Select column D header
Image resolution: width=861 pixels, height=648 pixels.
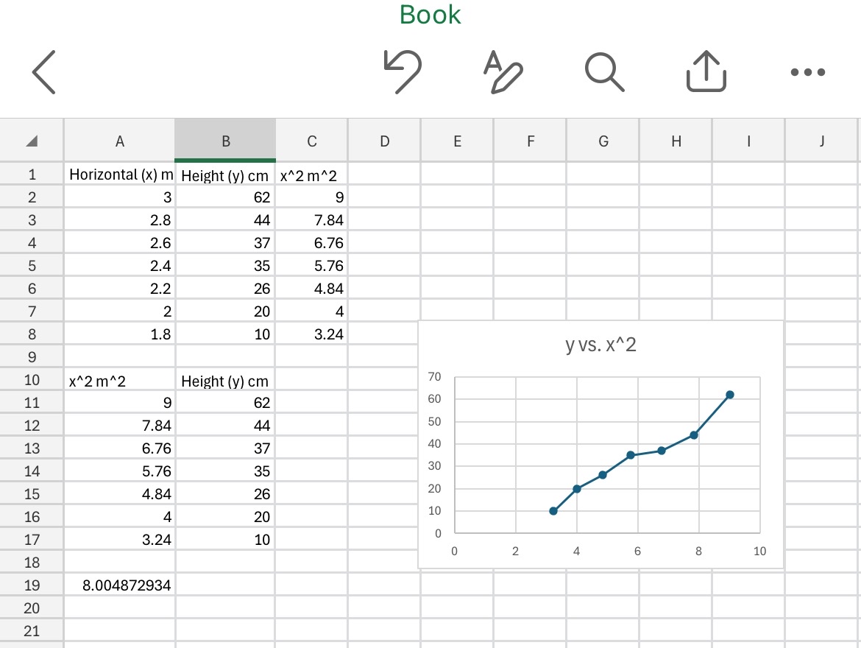384,141
